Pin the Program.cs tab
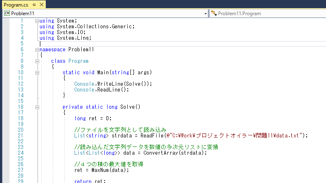 (34, 5)
